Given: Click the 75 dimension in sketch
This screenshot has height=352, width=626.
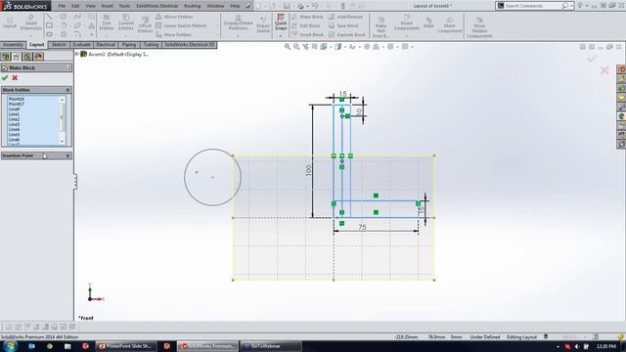Looking at the screenshot, I should click(x=362, y=227).
